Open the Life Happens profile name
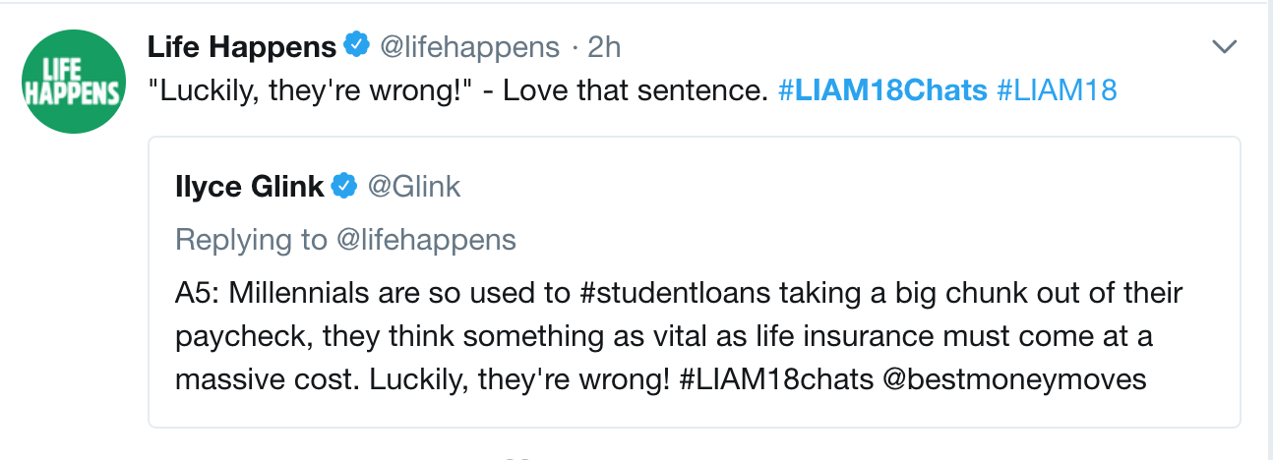 (x=242, y=46)
